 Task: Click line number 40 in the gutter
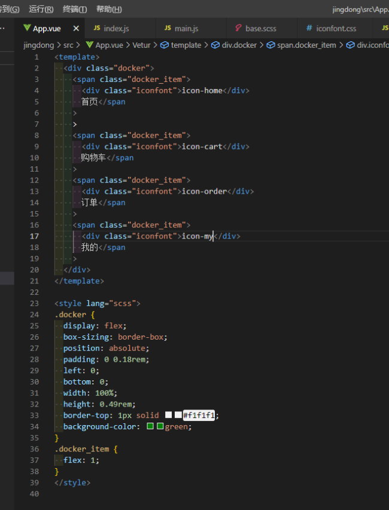(x=35, y=494)
